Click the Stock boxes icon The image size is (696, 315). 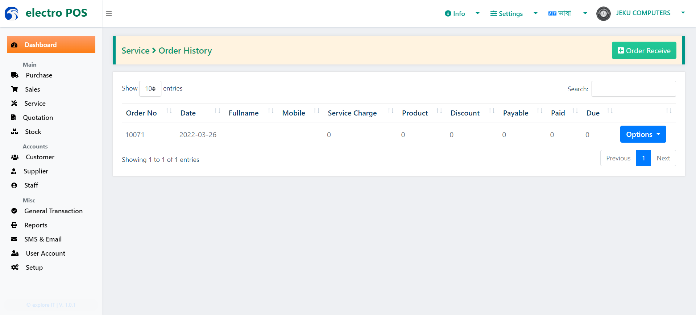(14, 131)
